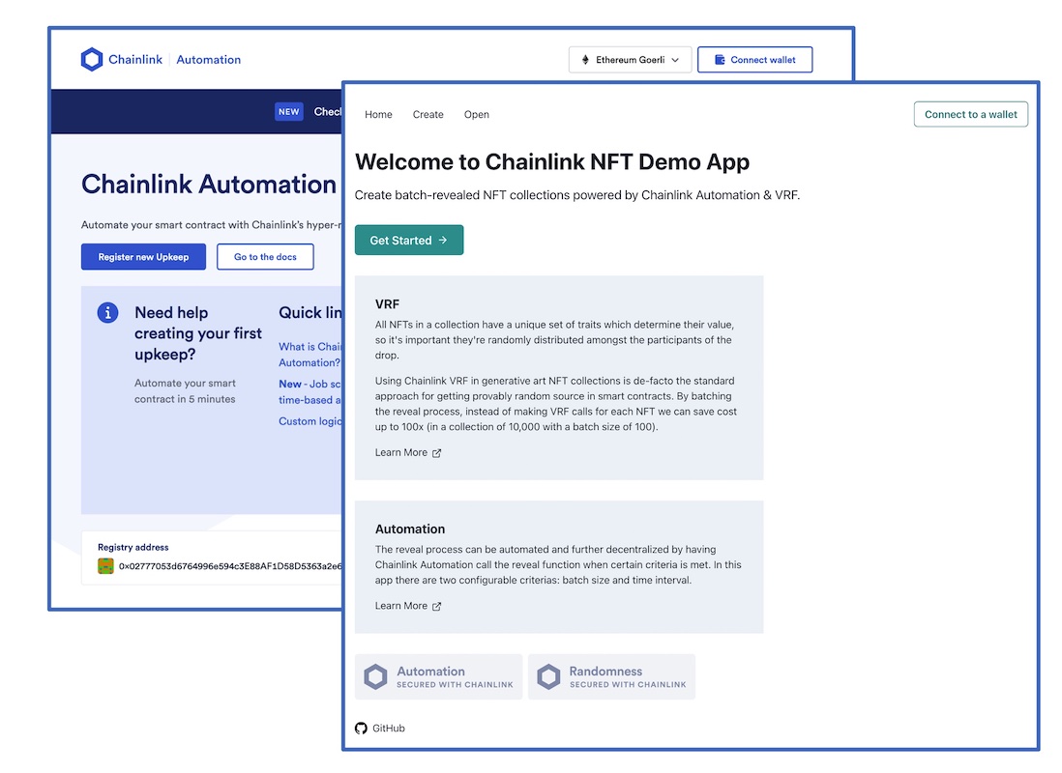The height and width of the screenshot is (773, 1062).
Task: Click the Get Started button
Action: pyautogui.click(x=408, y=239)
